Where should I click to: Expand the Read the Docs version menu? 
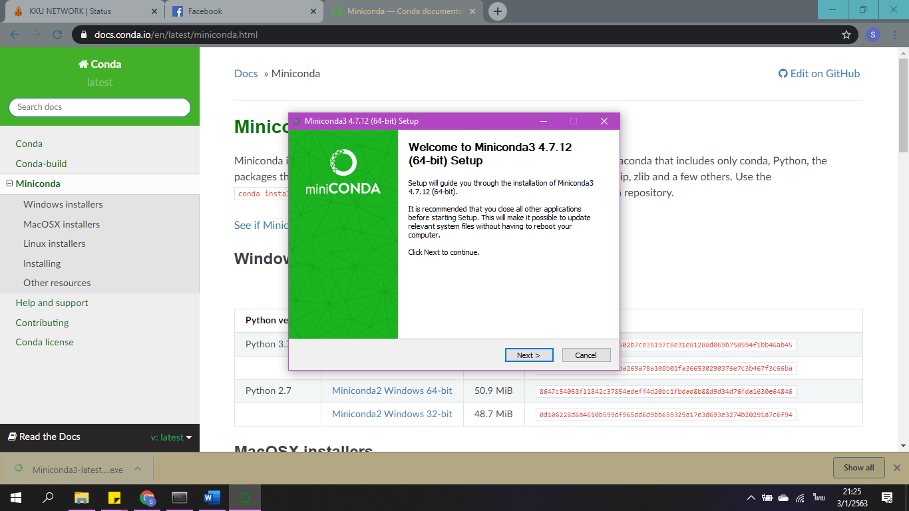(x=171, y=437)
